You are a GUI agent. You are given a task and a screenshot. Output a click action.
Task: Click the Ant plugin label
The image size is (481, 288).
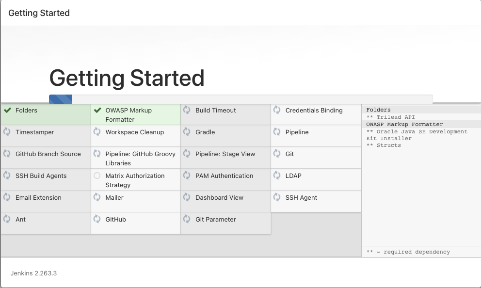click(20, 219)
